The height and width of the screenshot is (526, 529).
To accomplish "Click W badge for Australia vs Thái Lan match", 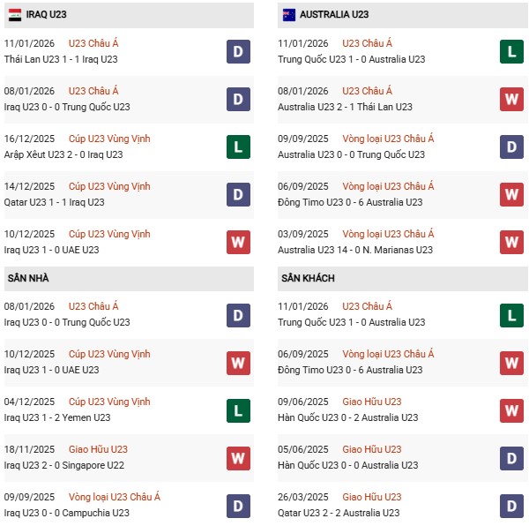I will click(x=512, y=100).
